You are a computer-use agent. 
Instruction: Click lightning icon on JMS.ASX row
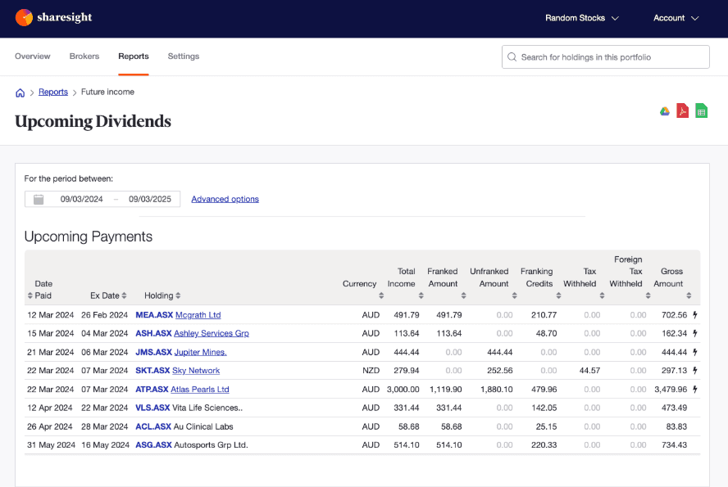[695, 352]
